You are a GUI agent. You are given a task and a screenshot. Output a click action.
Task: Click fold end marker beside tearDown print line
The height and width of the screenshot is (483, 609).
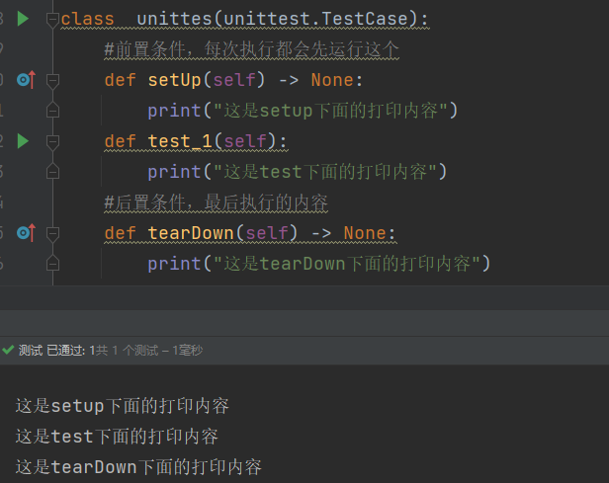pos(52,263)
